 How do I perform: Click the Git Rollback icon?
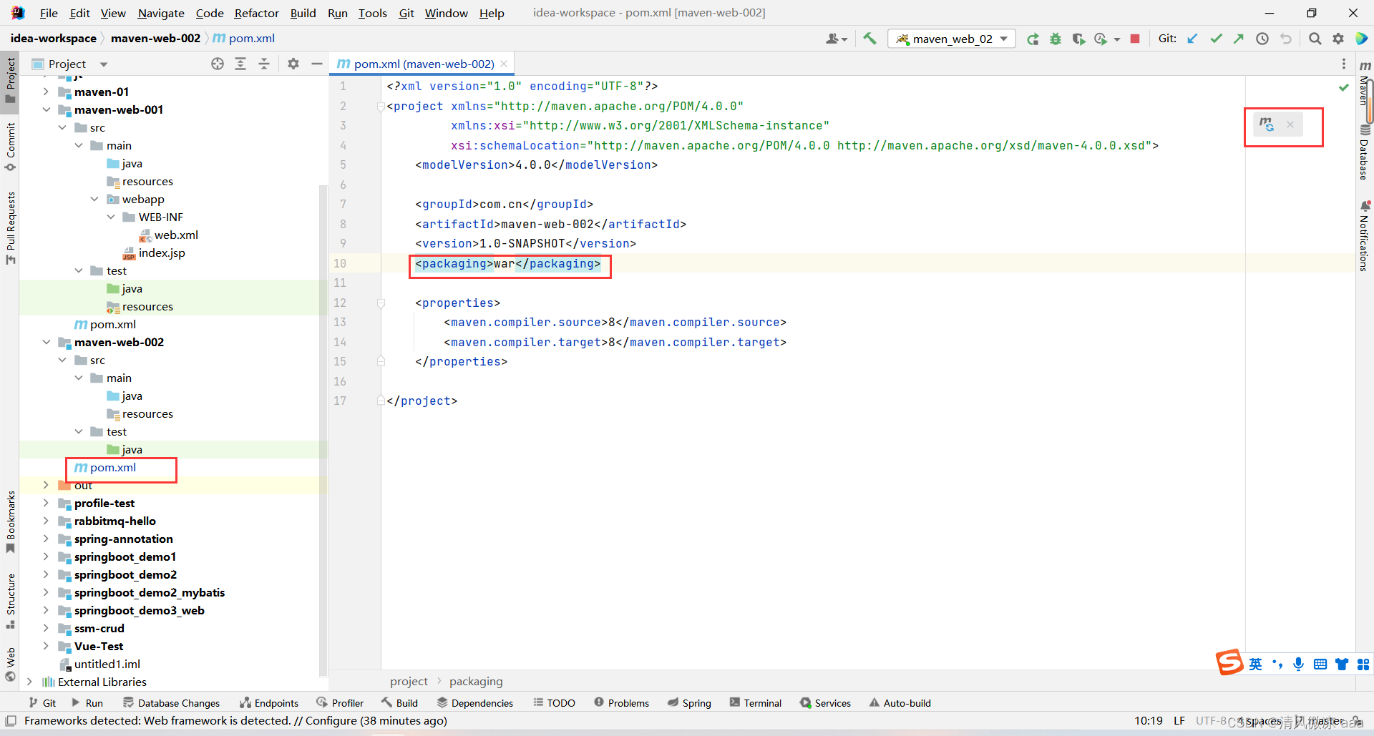(1286, 39)
